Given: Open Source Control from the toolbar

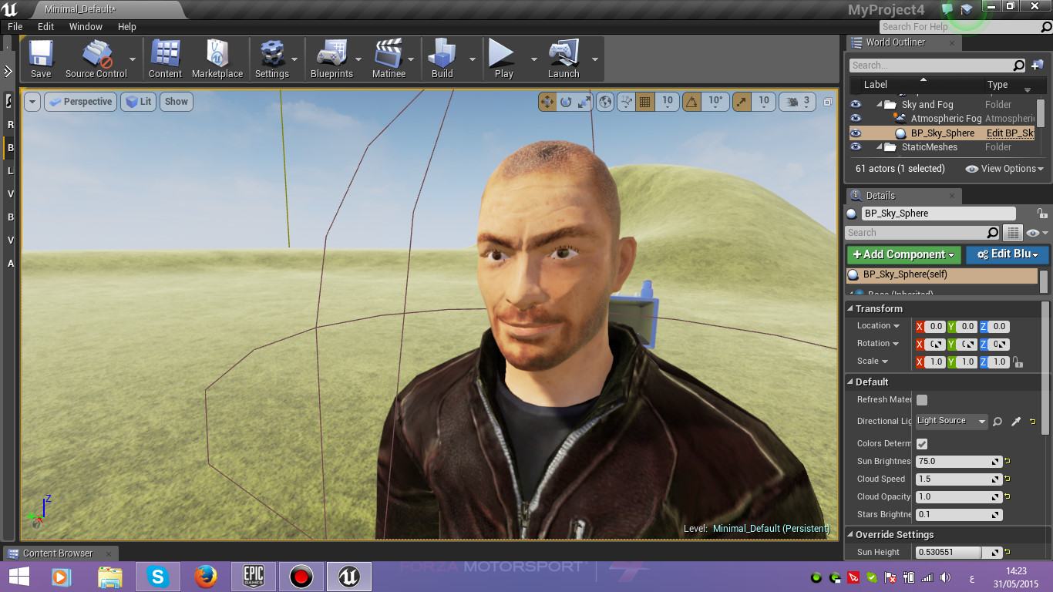Looking at the screenshot, I should [96, 59].
